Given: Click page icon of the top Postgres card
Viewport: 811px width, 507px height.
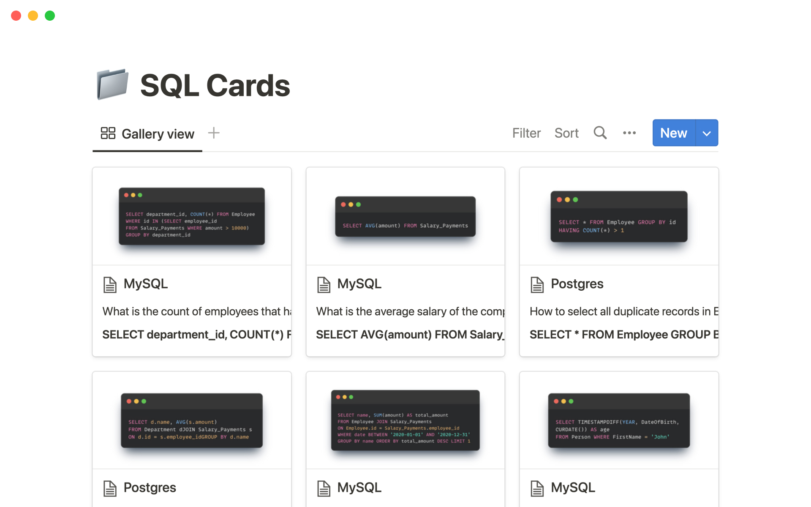Looking at the screenshot, I should (537, 284).
